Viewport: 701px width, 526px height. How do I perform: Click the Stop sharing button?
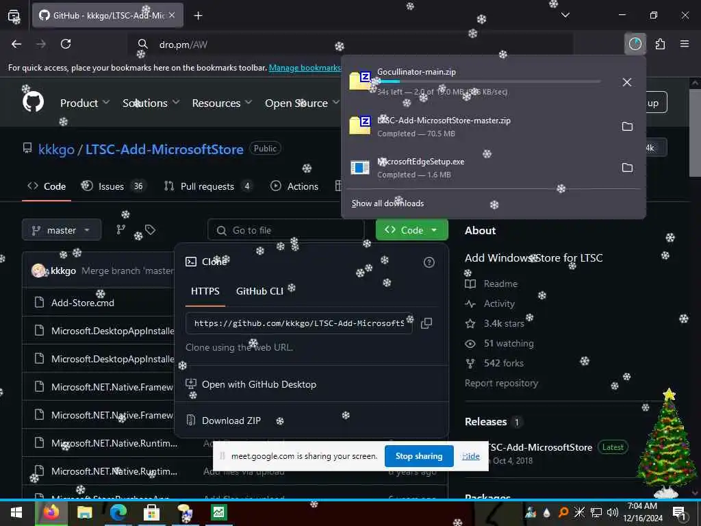click(x=419, y=455)
